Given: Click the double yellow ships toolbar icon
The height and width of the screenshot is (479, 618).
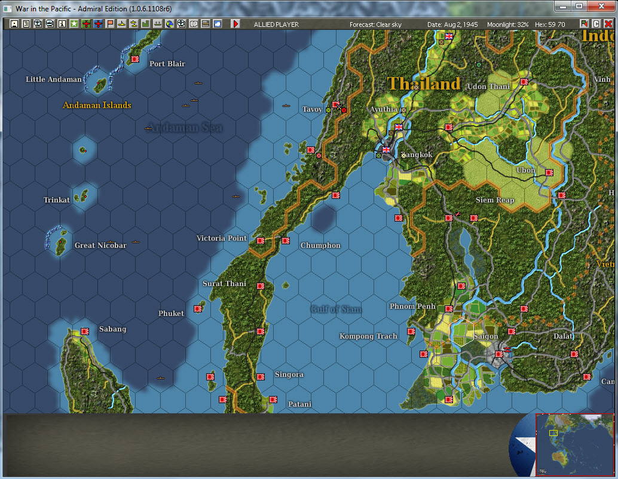Looking at the screenshot, I should point(134,24).
